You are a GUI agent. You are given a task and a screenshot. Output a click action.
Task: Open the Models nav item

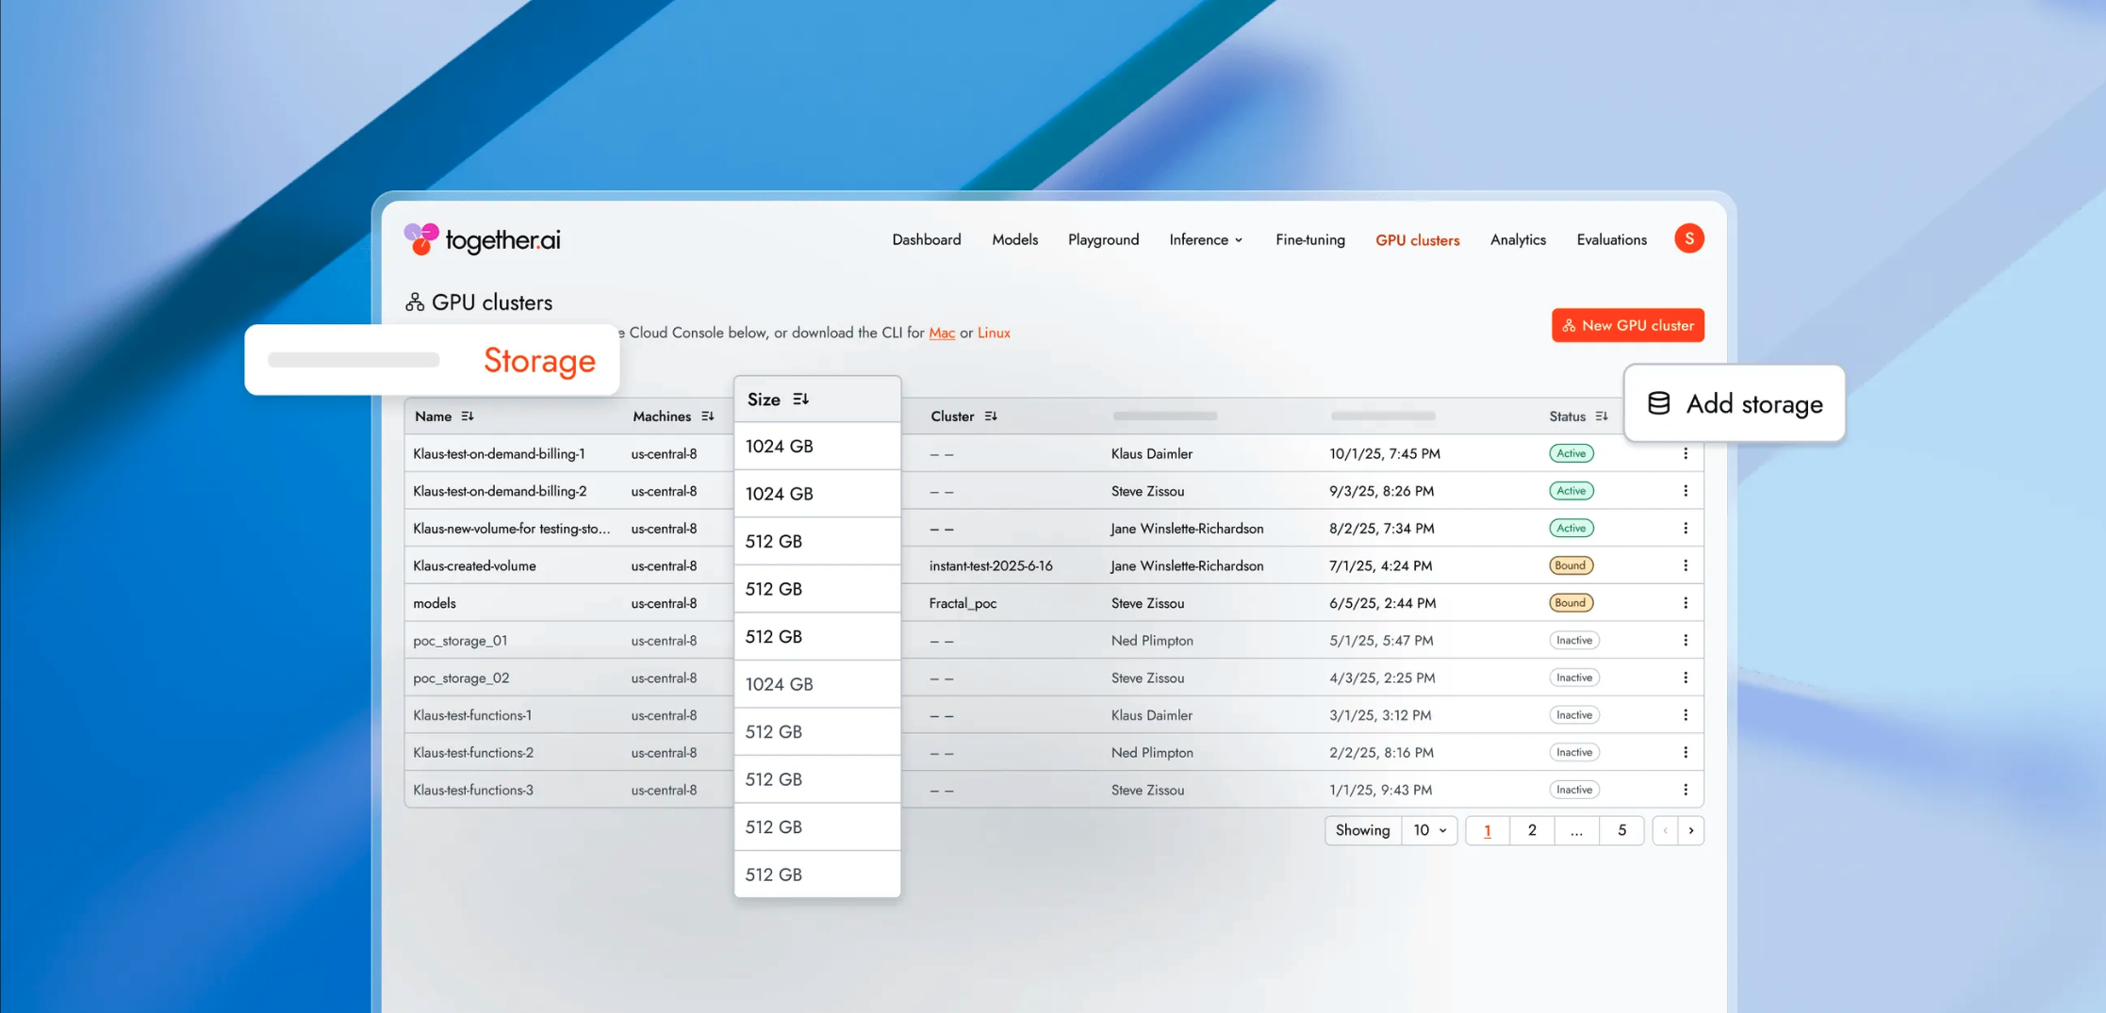tap(1014, 240)
